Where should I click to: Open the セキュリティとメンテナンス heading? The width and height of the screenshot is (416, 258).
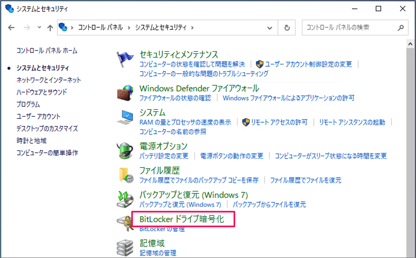[x=179, y=55]
